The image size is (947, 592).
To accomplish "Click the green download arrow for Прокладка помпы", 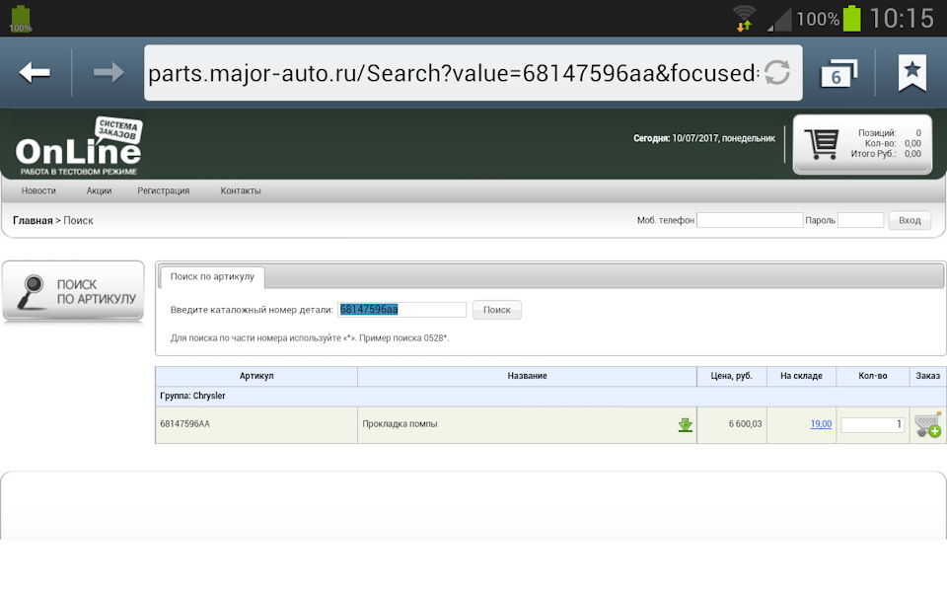I will click(x=685, y=424).
